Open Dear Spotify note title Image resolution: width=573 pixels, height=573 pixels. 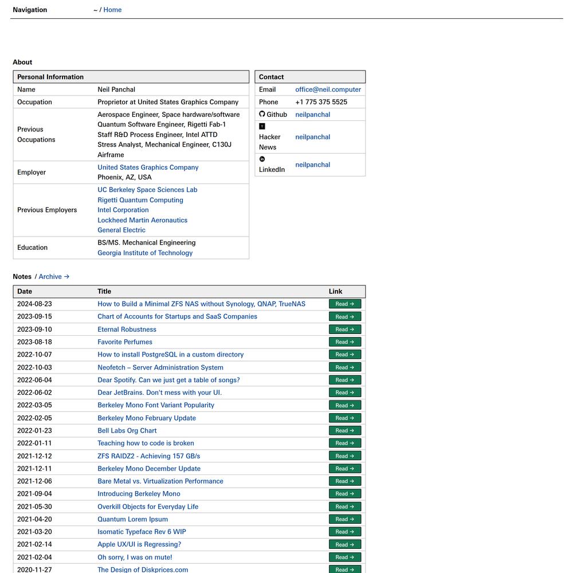169,380
